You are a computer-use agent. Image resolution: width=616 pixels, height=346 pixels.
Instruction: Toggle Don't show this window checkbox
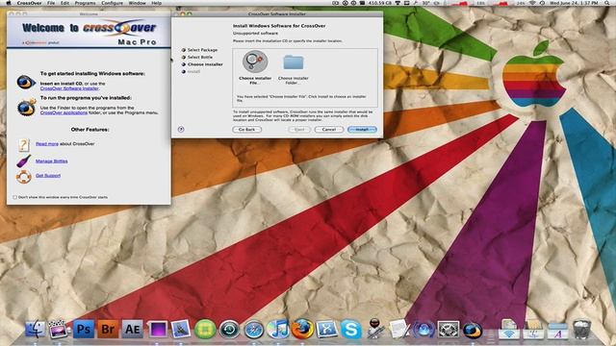pyautogui.click(x=15, y=197)
